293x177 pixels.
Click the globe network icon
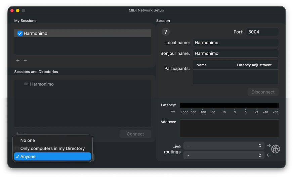point(276,149)
